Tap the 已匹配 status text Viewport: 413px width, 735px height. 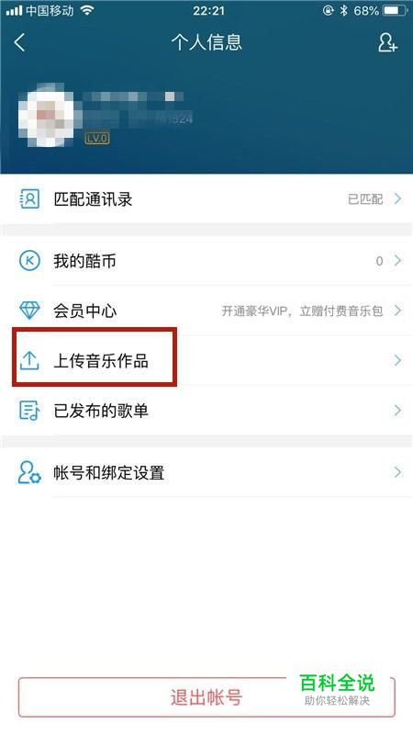(x=365, y=199)
